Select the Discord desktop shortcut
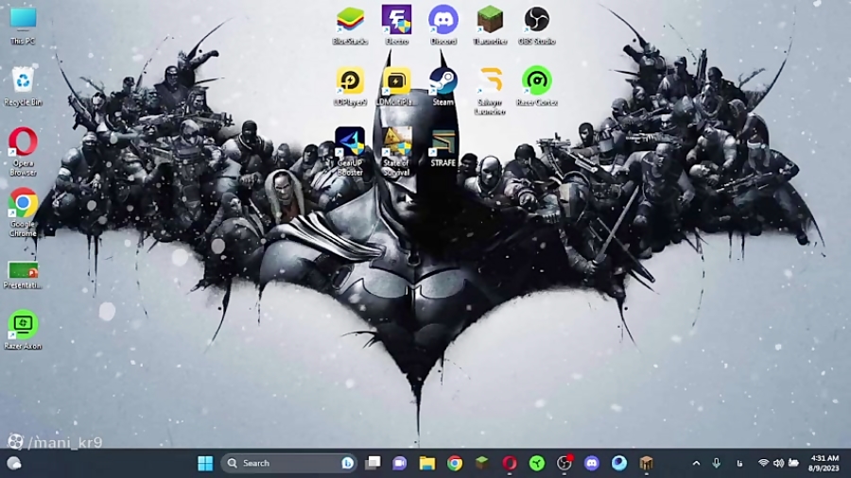 coord(443,25)
